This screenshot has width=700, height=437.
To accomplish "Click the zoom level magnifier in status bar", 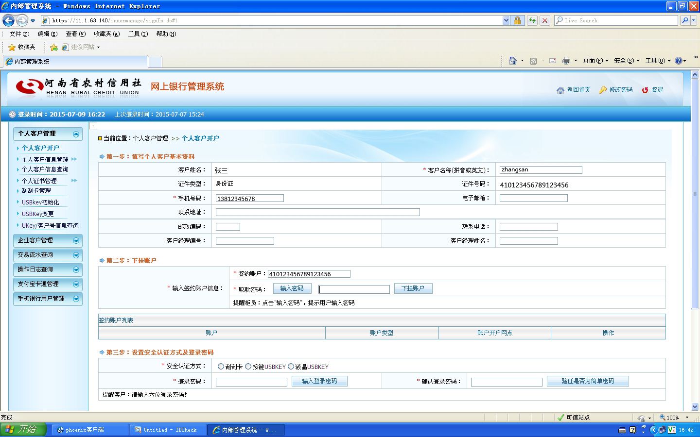I will coord(662,418).
